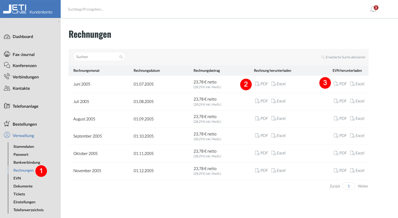
Task: Click the Telefonanlage phone system icon
Action: 7,106
